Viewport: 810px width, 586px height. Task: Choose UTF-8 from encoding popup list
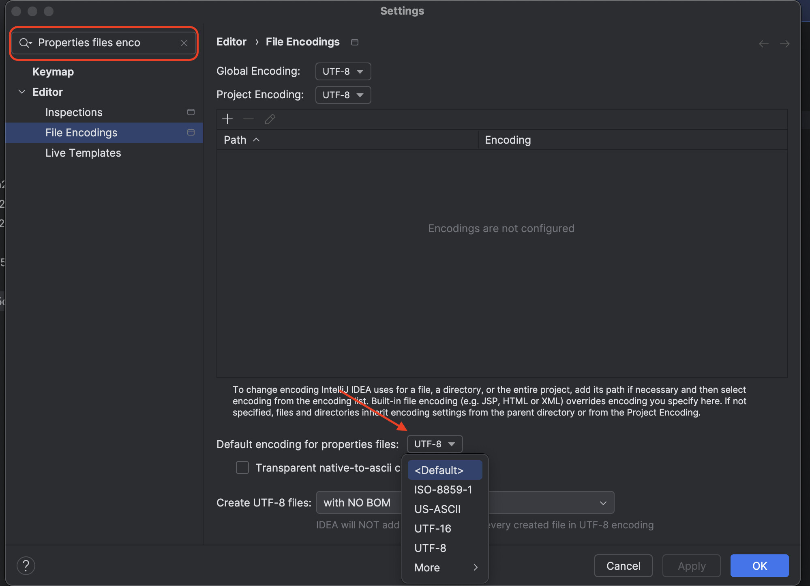pyautogui.click(x=445, y=548)
